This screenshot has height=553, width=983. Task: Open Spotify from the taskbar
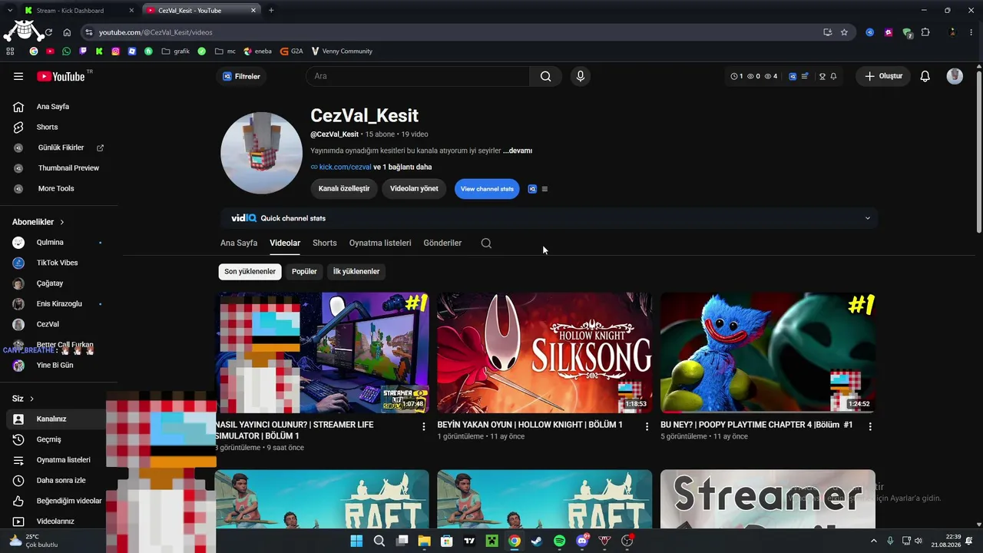coord(559,541)
